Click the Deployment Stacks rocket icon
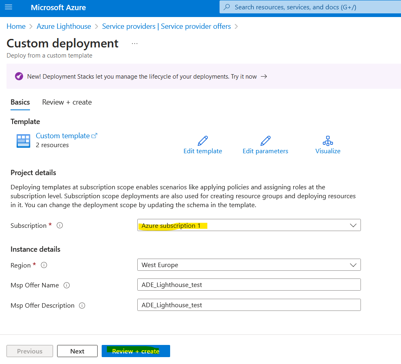Screen dimensions: 401x364 click(x=19, y=76)
